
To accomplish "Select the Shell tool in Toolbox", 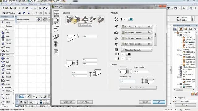I will (x=7, y=62).
